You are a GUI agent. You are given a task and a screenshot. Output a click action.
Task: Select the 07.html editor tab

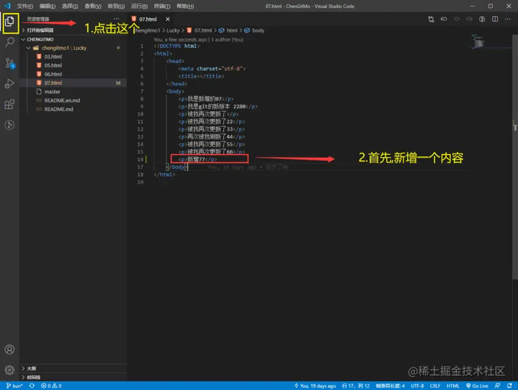(x=148, y=19)
